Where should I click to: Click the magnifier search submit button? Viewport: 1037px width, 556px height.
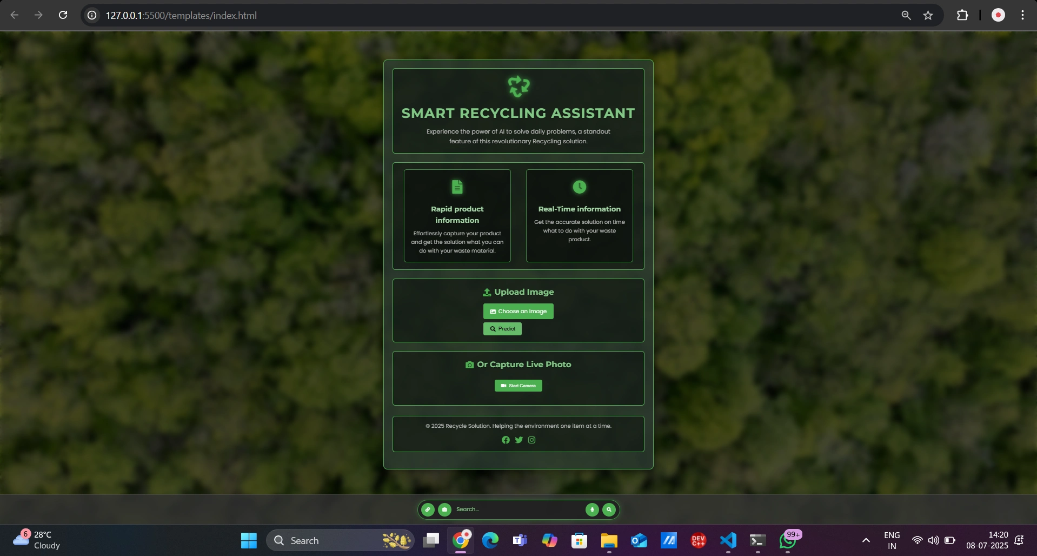pyautogui.click(x=609, y=509)
